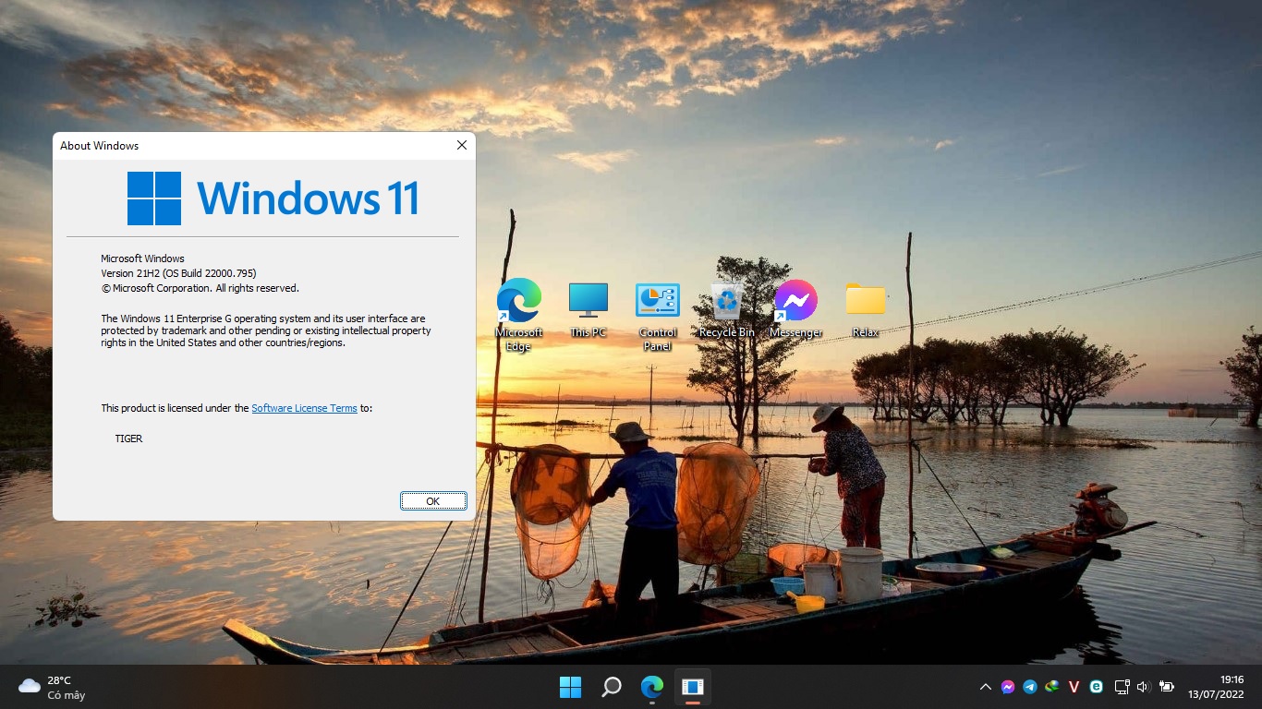The image size is (1262, 709).
Task: Expand the hidden system tray icons chevron
Action: coord(985,687)
